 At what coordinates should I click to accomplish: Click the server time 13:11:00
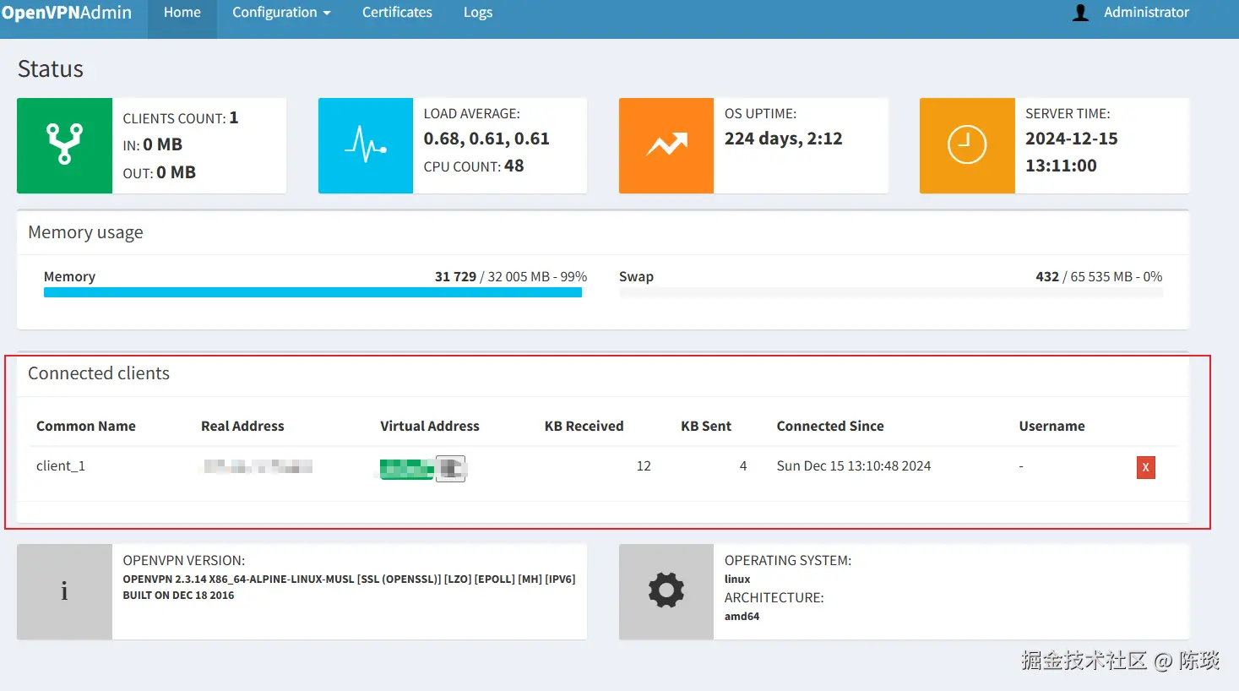click(x=1061, y=166)
